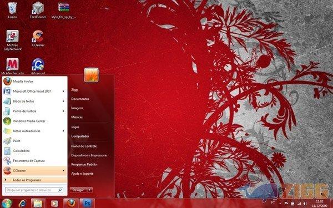Open Imagens library

point(77,108)
